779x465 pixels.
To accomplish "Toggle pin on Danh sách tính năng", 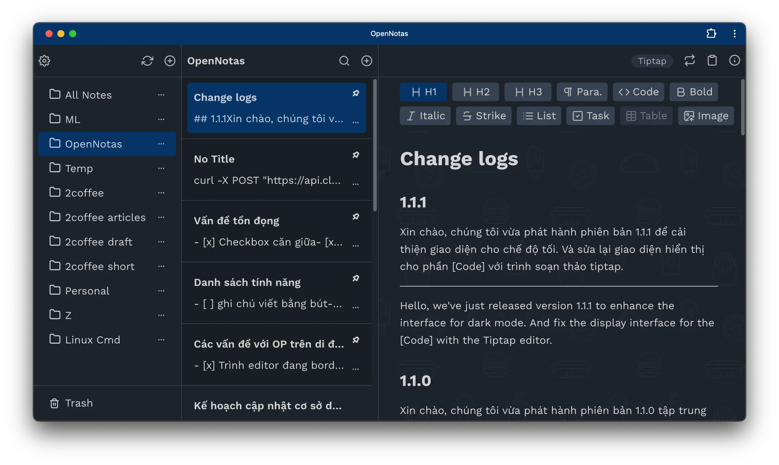I will [x=356, y=279].
